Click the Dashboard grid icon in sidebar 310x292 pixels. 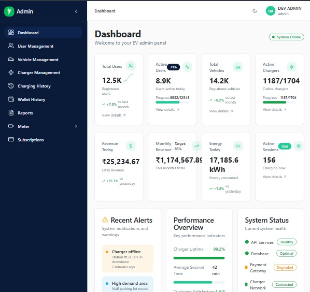coord(11,33)
